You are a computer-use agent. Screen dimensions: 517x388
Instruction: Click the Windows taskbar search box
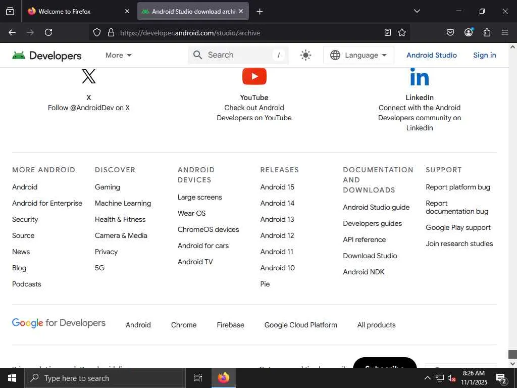tap(105, 378)
